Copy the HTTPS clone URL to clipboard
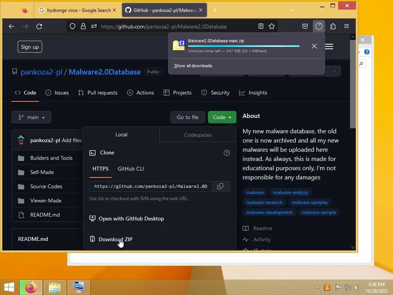 click(x=220, y=186)
